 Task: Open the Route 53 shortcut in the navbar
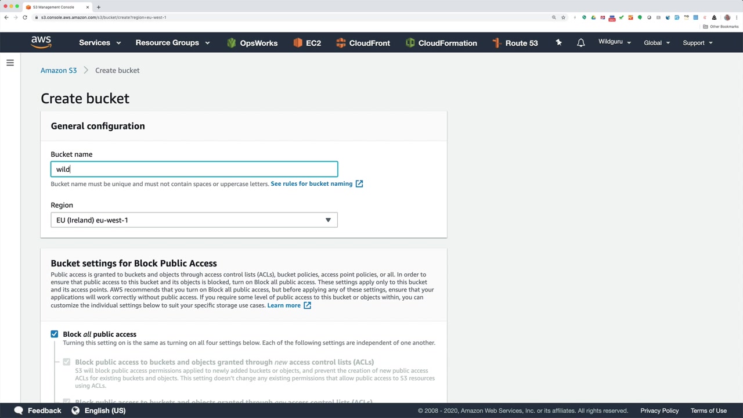coord(515,43)
